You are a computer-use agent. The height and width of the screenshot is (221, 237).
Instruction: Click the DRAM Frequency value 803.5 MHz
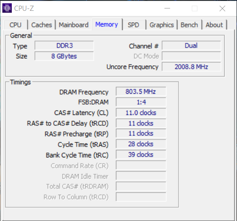point(141,91)
